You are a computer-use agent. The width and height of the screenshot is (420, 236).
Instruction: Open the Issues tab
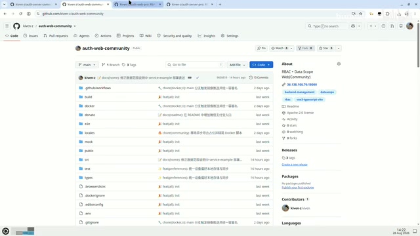[x=31, y=35]
